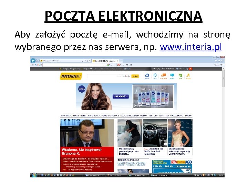Screen dimensions: 248x186
Task: Open the Dostał od nas Golfa article
Action: pos(154,151)
